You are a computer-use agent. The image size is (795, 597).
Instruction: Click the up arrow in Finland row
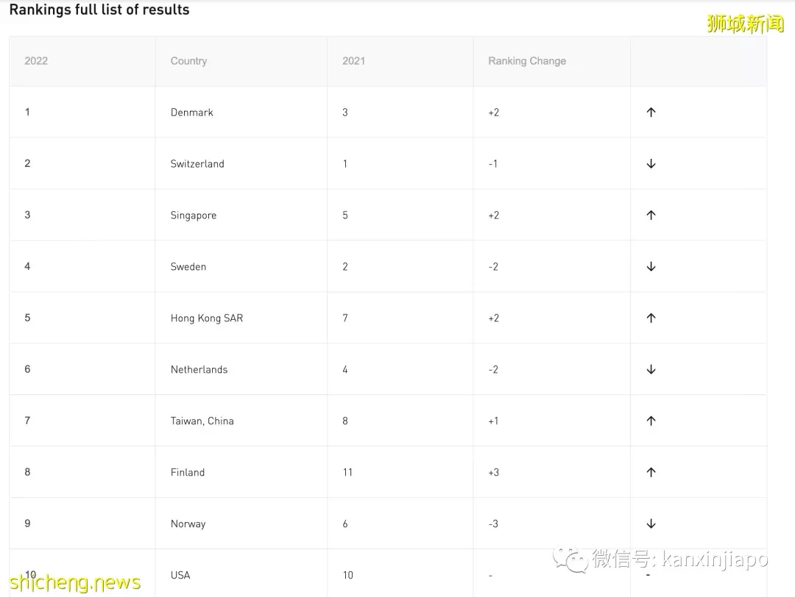point(651,473)
